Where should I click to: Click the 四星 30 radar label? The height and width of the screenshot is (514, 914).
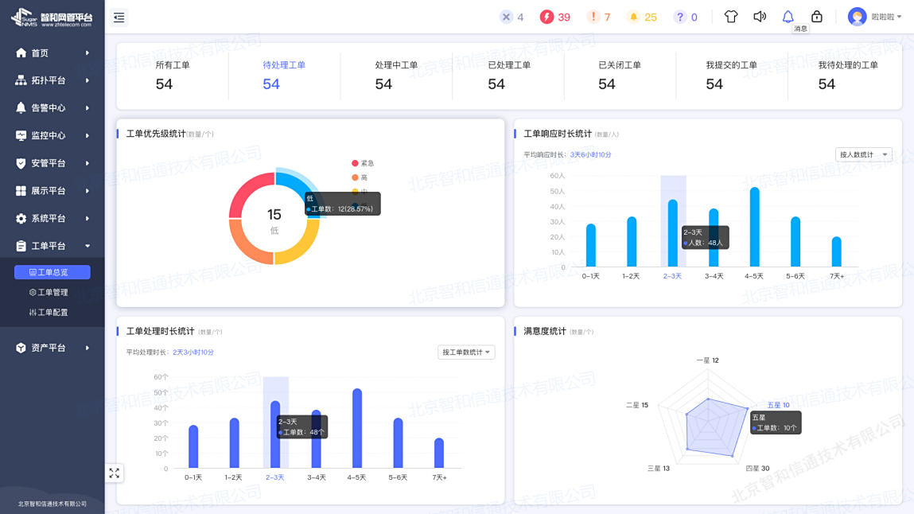point(757,468)
